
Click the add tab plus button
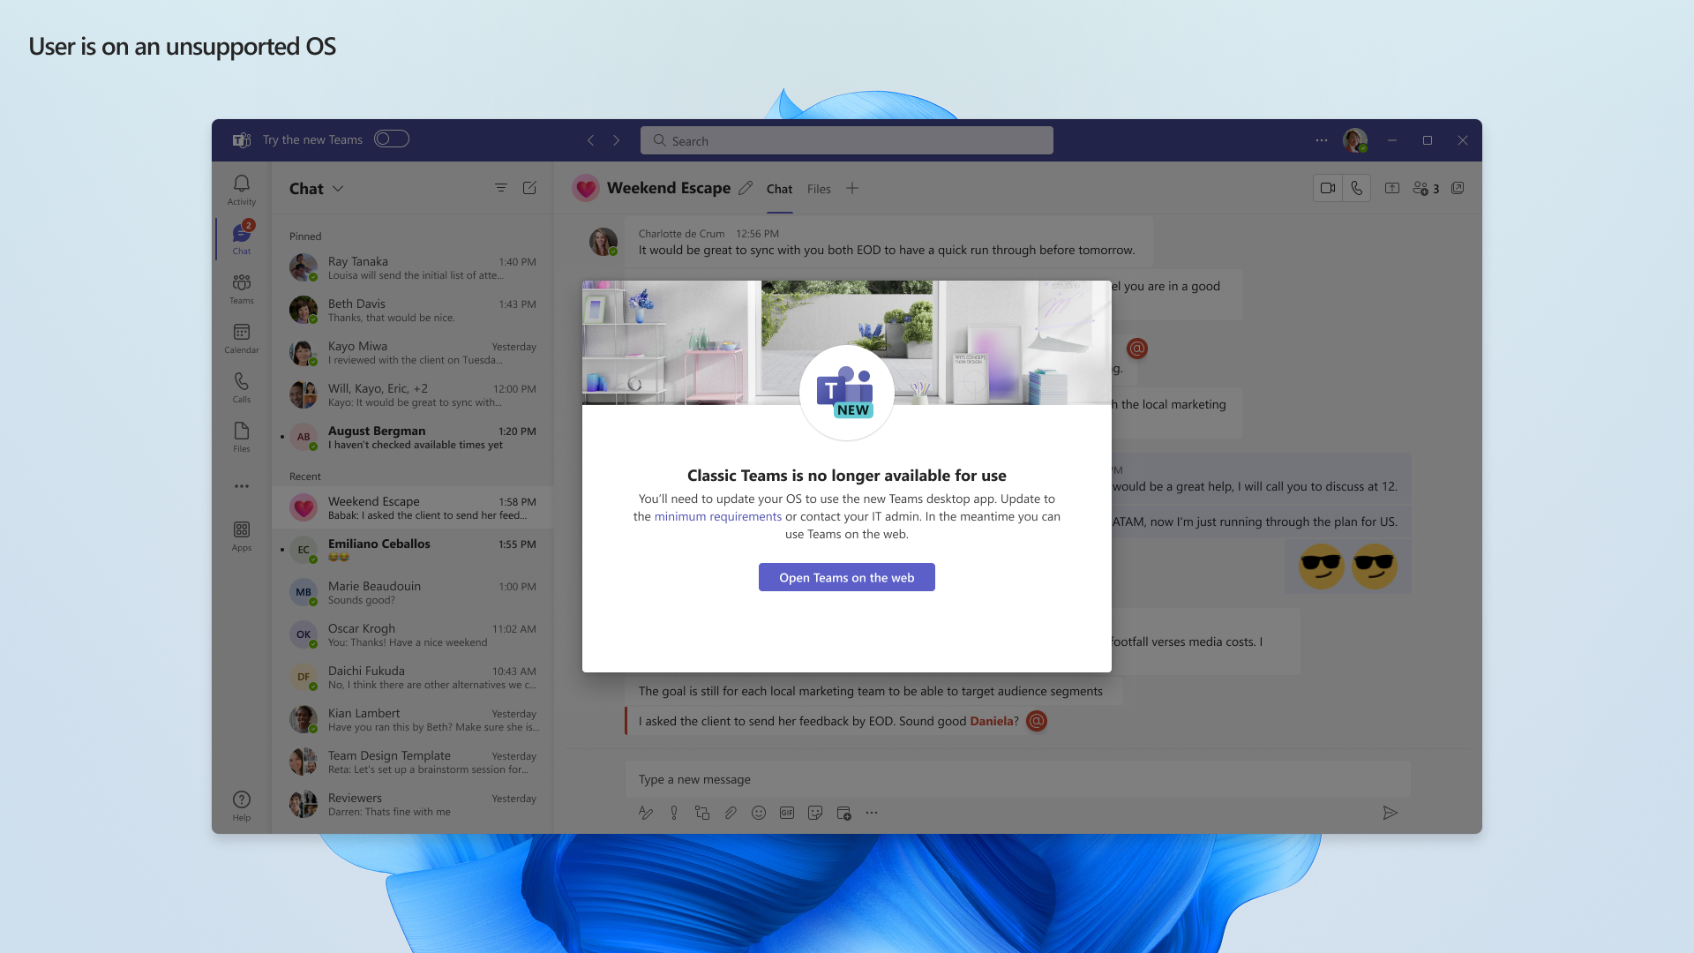click(x=851, y=187)
